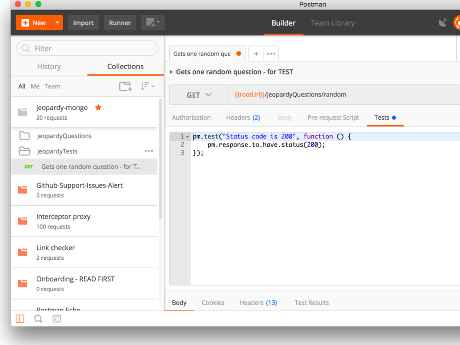Click the Onboarding folder icon
Image resolution: width=460 pixels, height=345 pixels.
(23, 283)
